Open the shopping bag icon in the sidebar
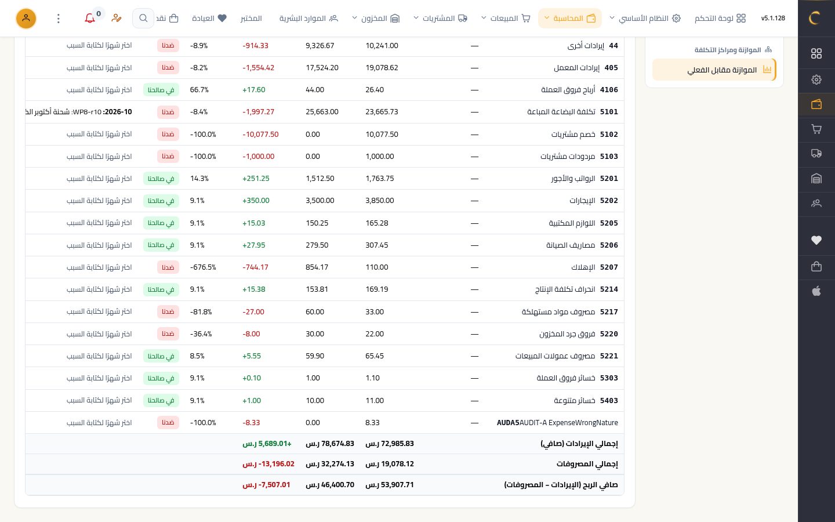 (x=816, y=266)
